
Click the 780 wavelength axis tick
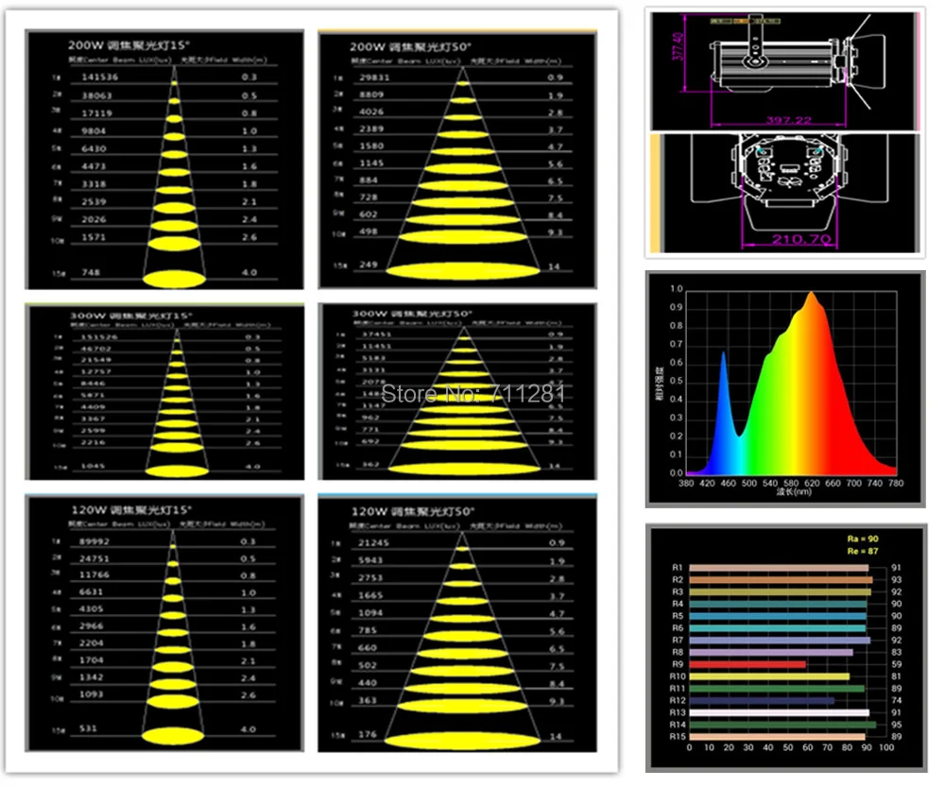[896, 483]
